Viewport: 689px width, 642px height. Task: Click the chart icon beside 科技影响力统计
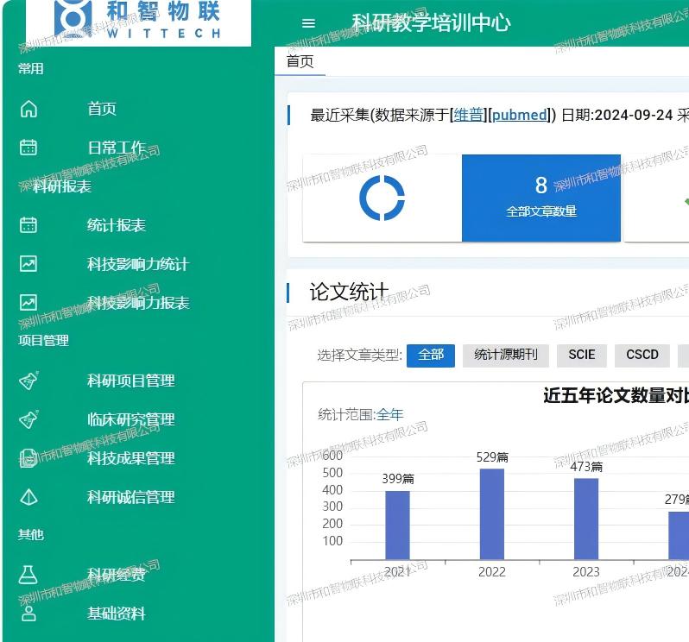coord(28,264)
